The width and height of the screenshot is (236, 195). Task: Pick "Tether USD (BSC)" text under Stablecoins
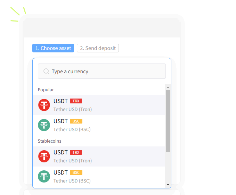click(72, 181)
